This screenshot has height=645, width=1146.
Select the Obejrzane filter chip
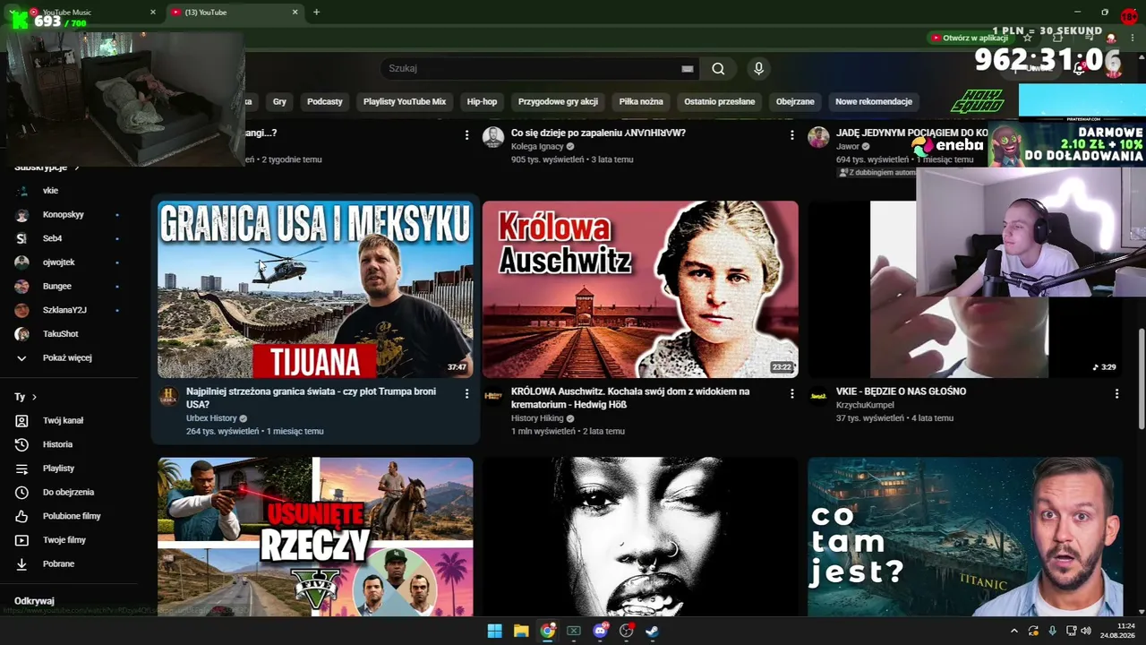pyautogui.click(x=795, y=101)
